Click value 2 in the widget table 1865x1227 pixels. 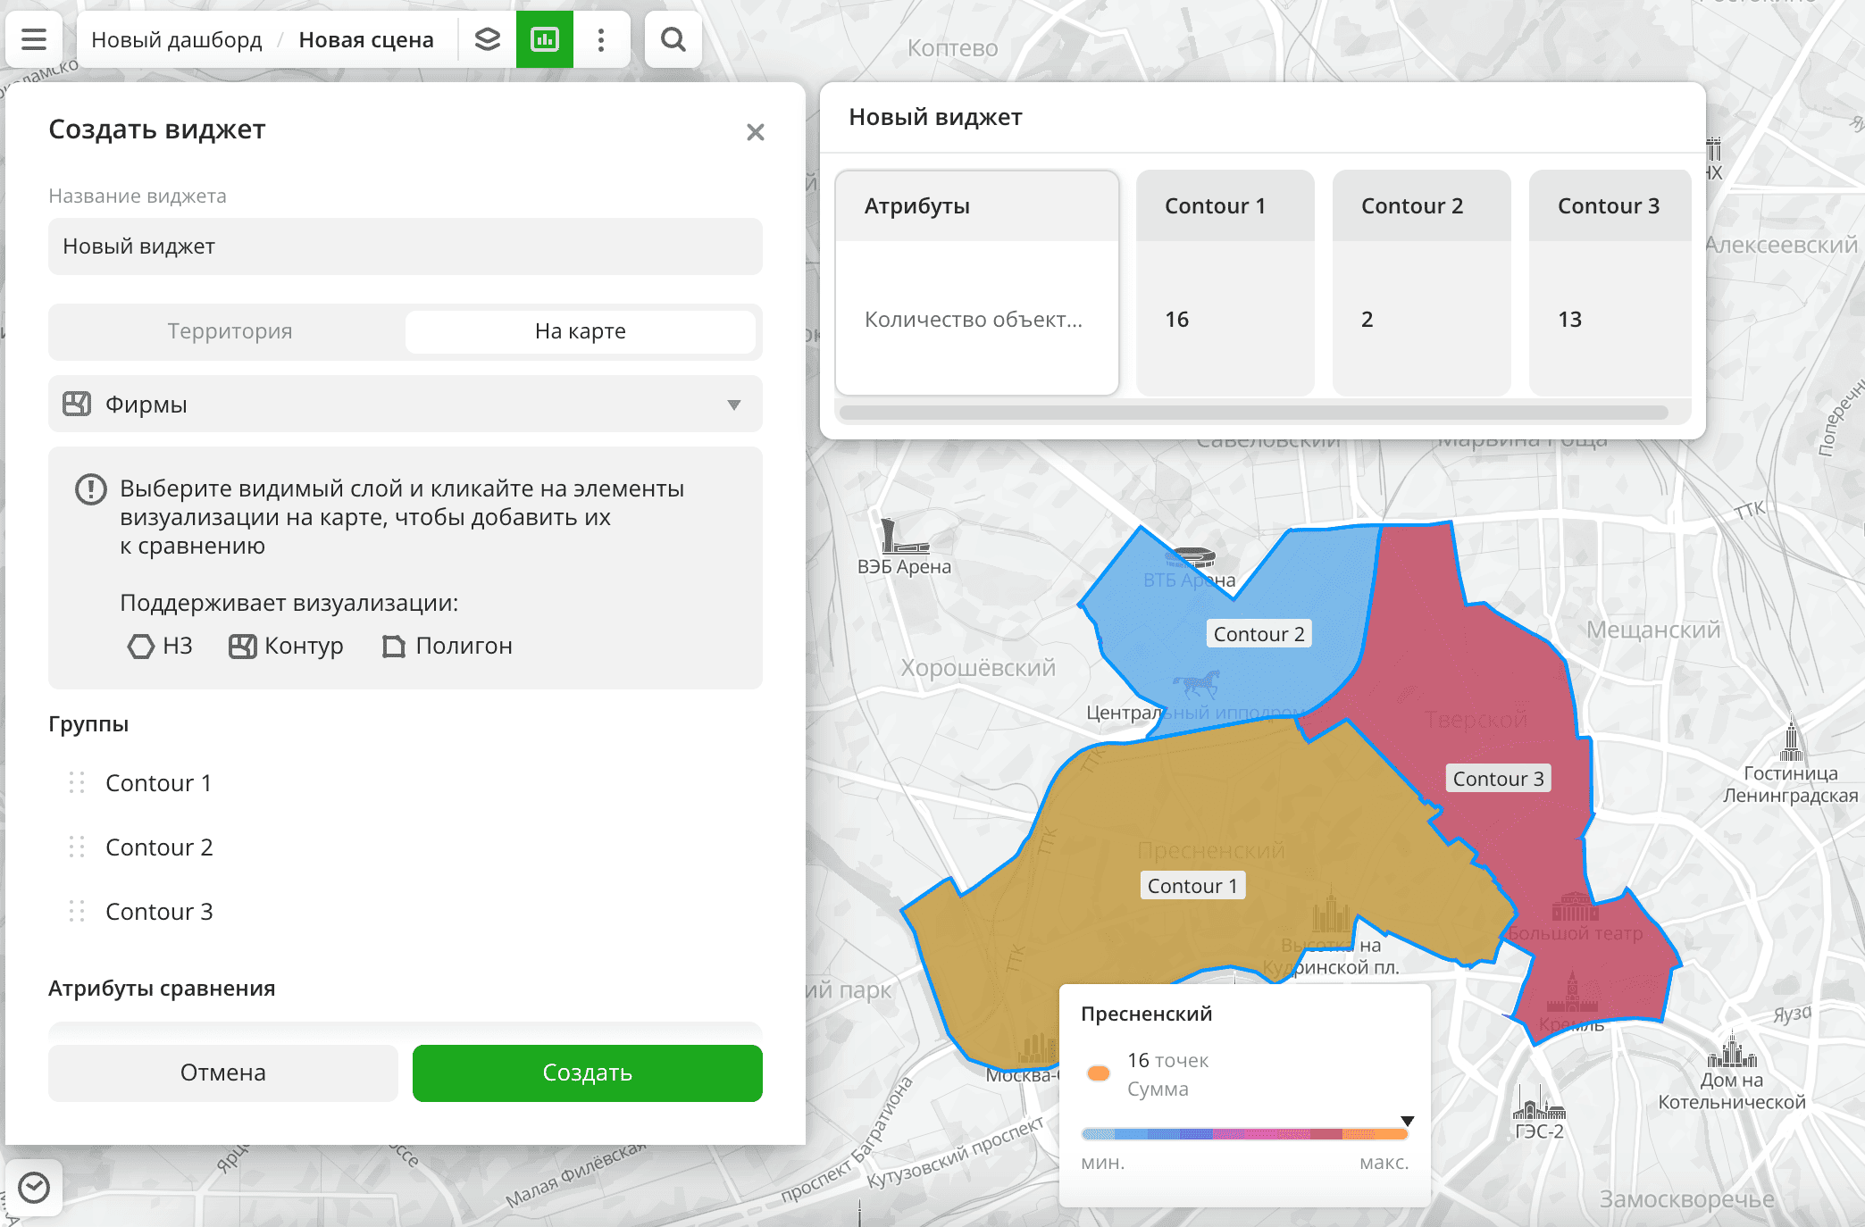1367,320
